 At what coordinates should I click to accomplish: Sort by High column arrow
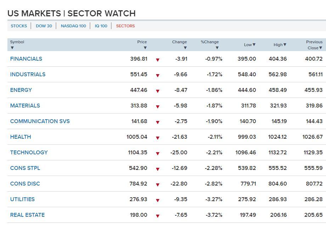285,45
